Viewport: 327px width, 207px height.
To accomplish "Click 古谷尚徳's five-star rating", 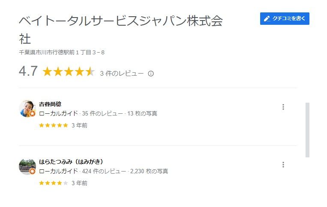I will click(54, 125).
